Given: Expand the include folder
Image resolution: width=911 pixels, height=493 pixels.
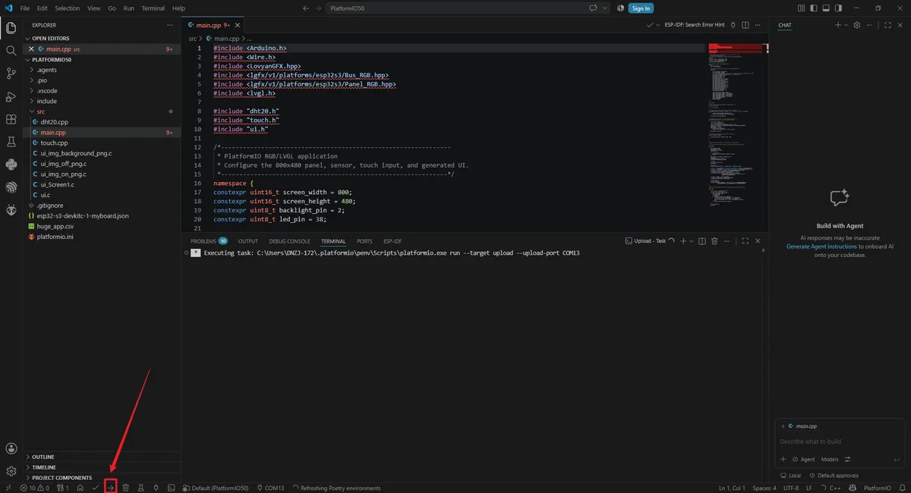Looking at the screenshot, I should pyautogui.click(x=102, y=101).
